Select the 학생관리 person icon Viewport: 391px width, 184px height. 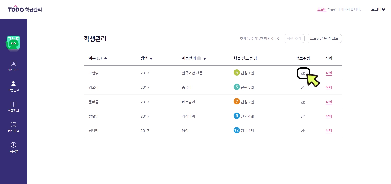[13, 83]
